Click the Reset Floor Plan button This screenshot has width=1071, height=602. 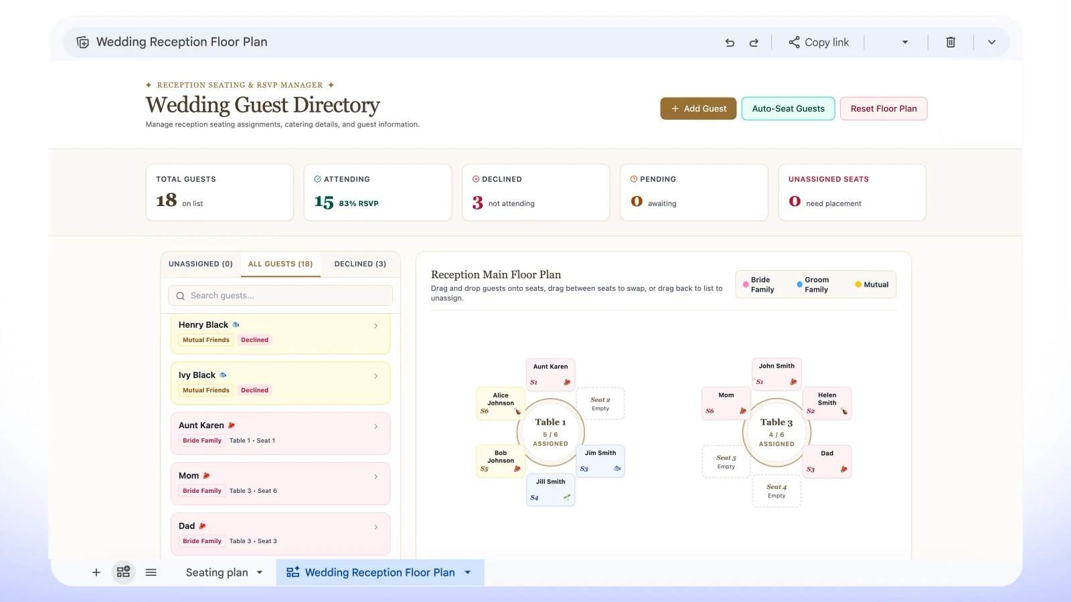coord(884,108)
